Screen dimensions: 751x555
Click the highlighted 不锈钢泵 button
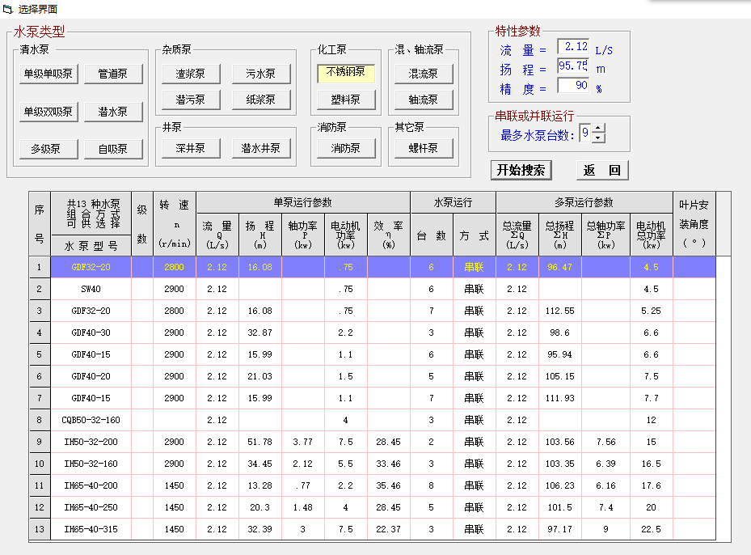pos(346,73)
